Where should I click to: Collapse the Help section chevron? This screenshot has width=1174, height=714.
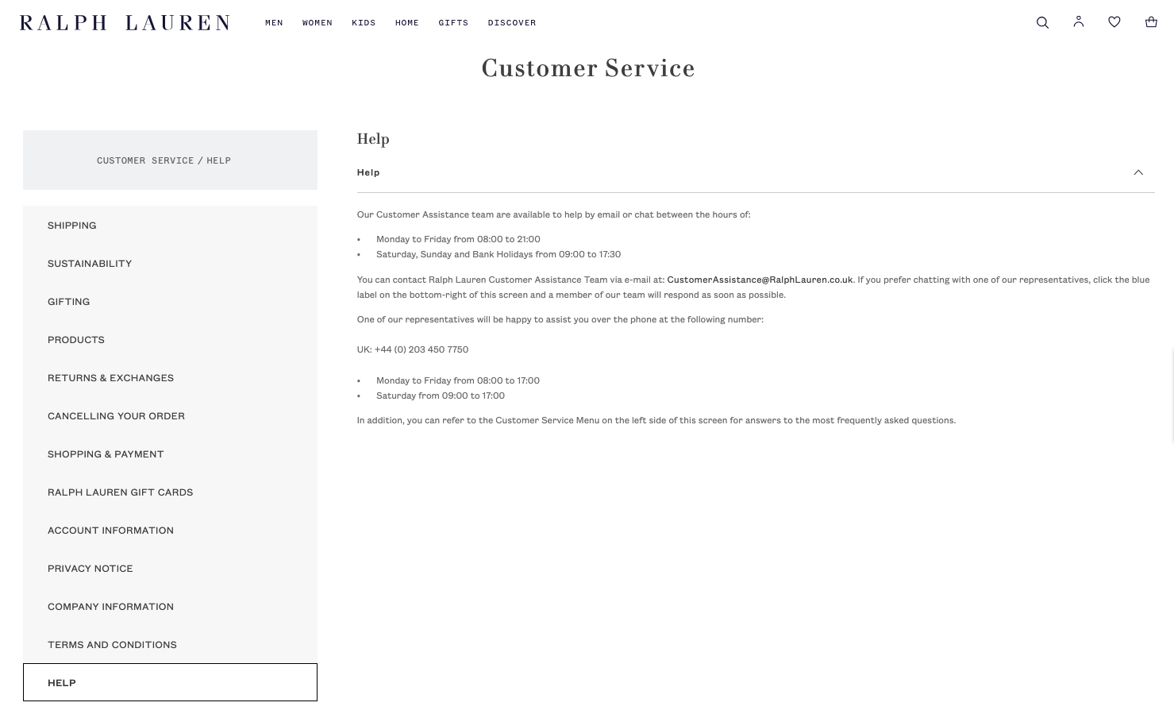click(1138, 172)
